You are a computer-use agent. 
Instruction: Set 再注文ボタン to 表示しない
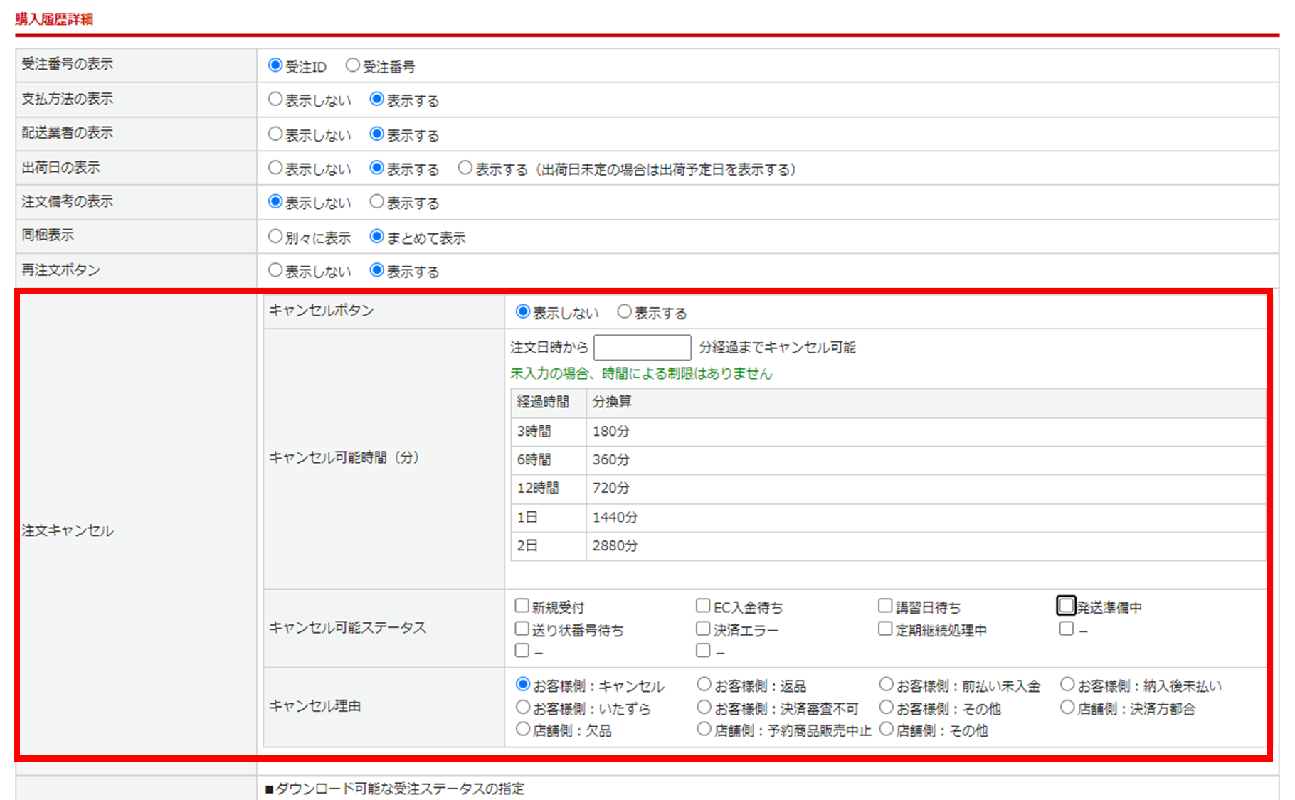click(275, 270)
